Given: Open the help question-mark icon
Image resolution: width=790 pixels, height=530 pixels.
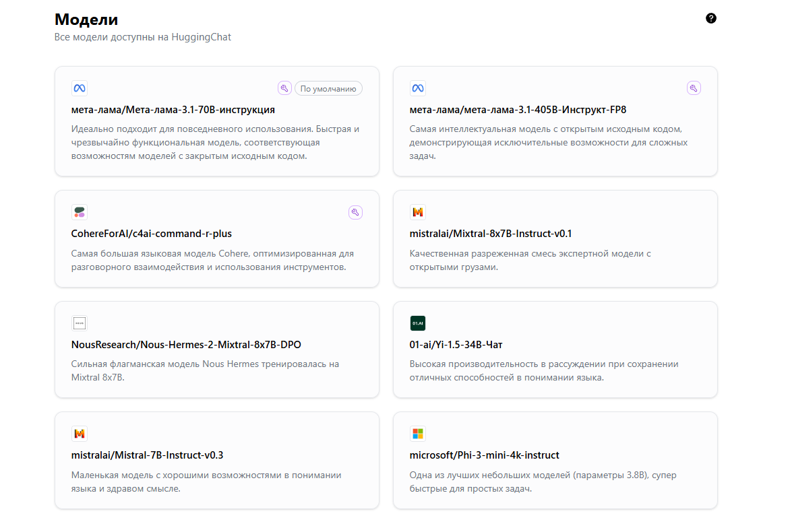Looking at the screenshot, I should pyautogui.click(x=710, y=19).
